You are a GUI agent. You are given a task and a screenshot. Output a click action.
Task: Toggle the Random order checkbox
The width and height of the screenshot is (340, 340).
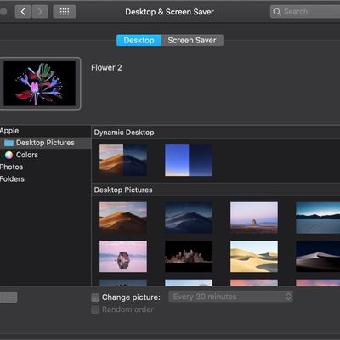[x=95, y=309]
